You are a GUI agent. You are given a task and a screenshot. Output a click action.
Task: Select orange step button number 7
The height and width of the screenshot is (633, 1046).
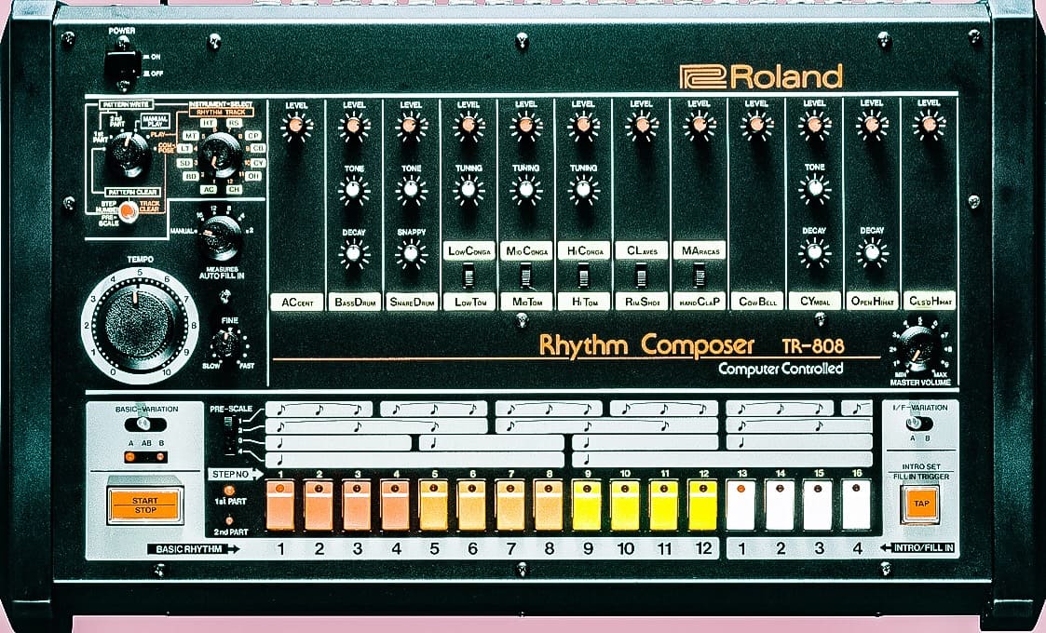510,505
